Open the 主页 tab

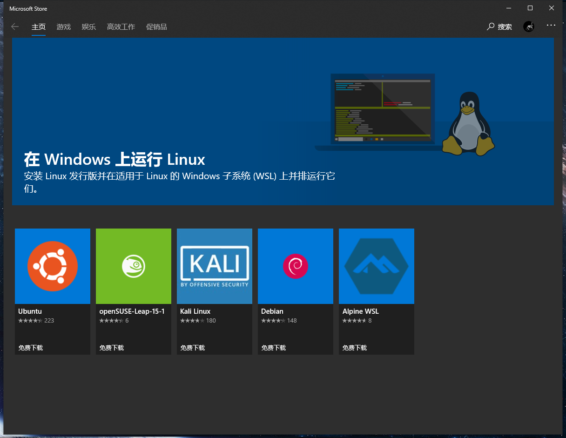(39, 27)
